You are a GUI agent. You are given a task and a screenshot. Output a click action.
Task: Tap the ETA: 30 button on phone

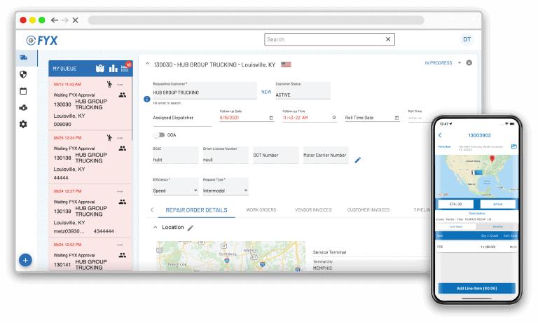pyautogui.click(x=455, y=204)
